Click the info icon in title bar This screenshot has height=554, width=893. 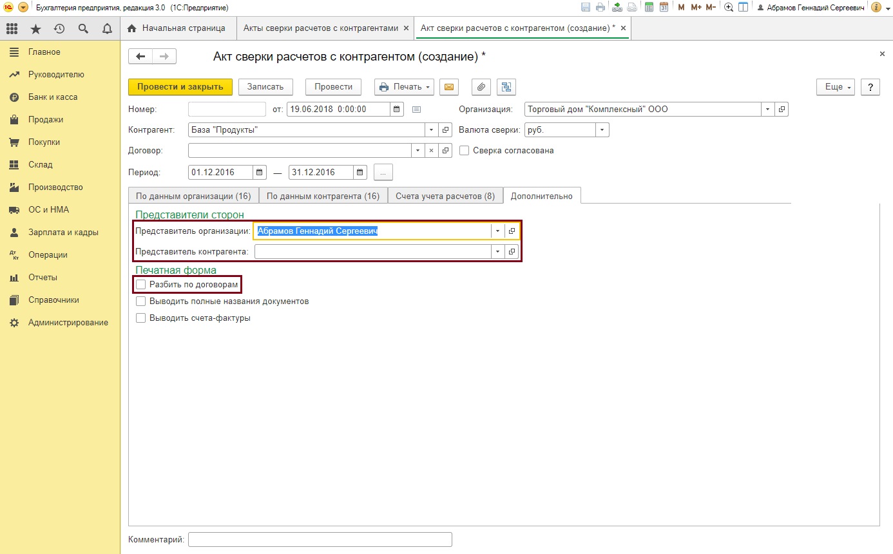(x=876, y=7)
